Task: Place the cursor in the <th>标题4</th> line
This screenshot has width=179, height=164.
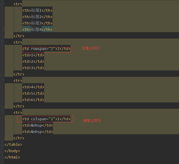Action: [x=37, y=29]
